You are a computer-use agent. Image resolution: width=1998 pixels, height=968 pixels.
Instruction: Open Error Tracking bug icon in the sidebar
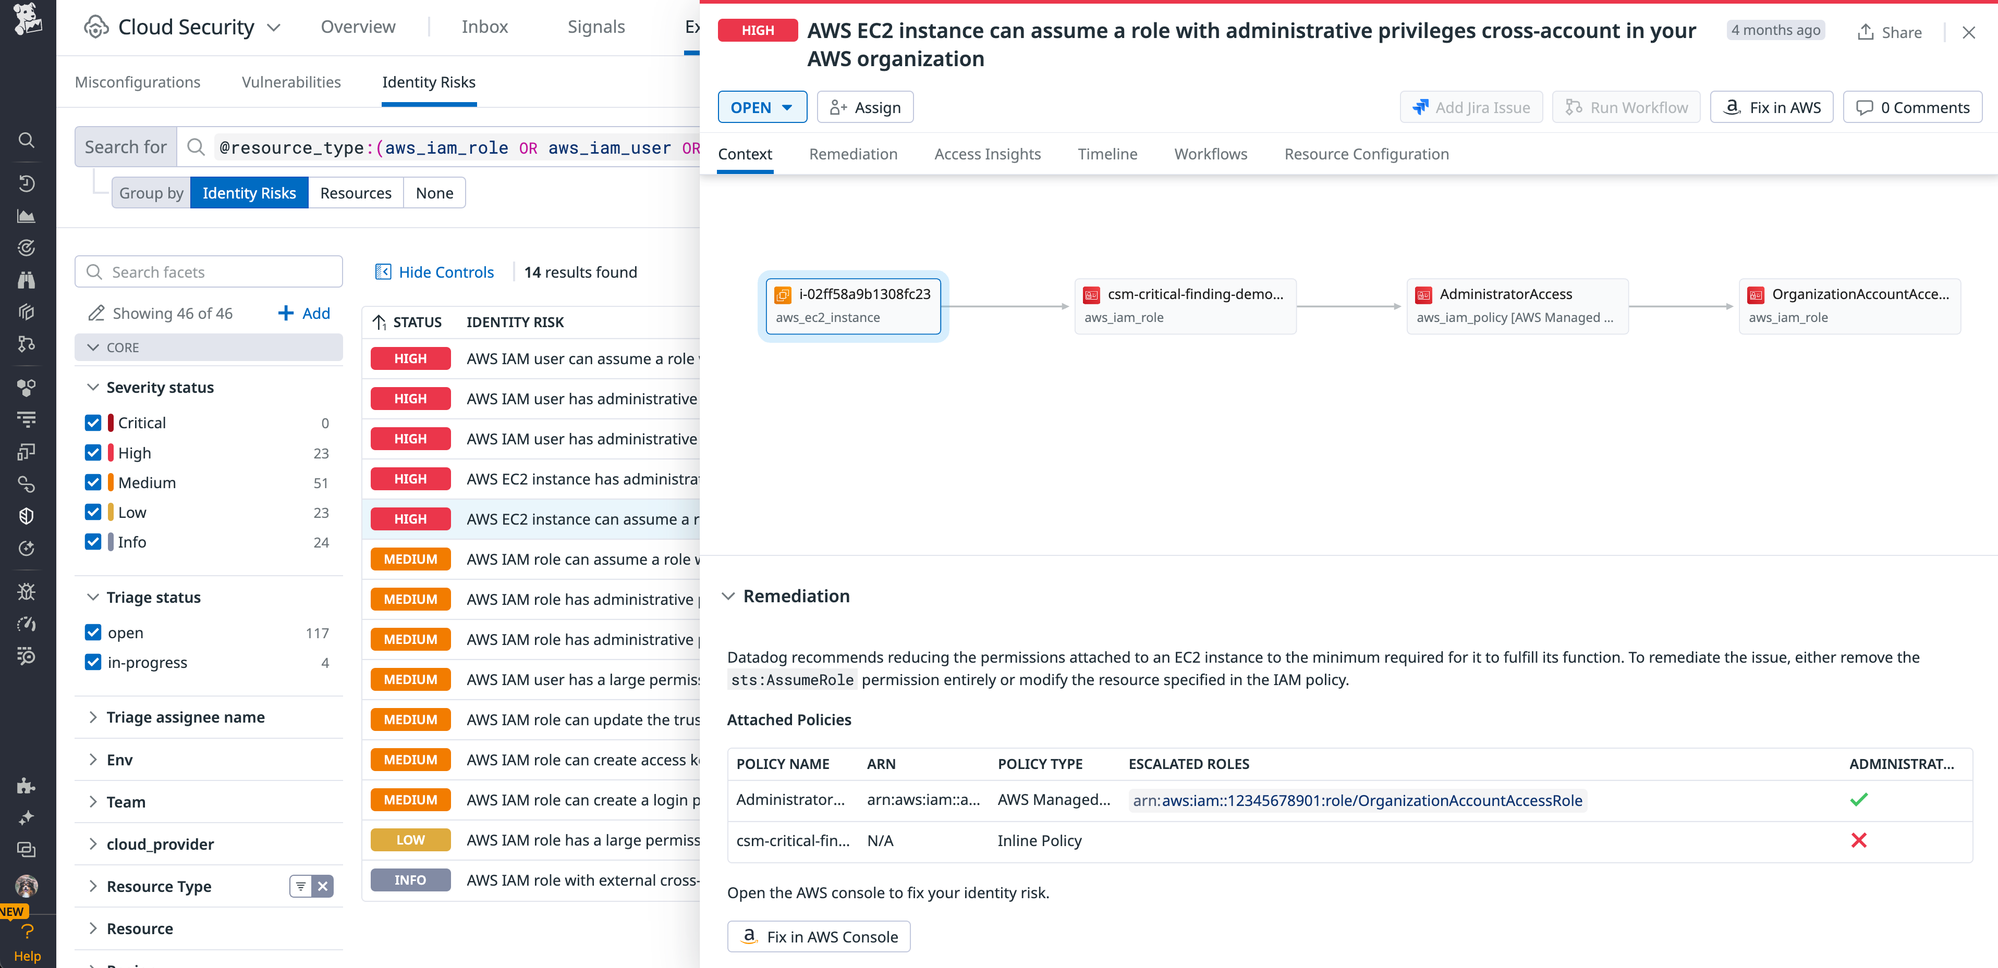(x=26, y=591)
